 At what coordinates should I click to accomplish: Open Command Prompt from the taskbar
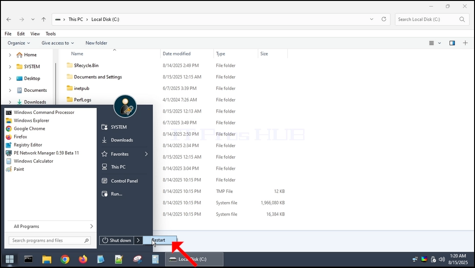click(x=28, y=259)
